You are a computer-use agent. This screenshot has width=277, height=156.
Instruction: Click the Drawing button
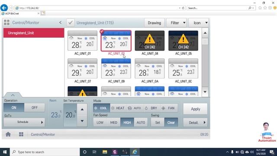154,23
